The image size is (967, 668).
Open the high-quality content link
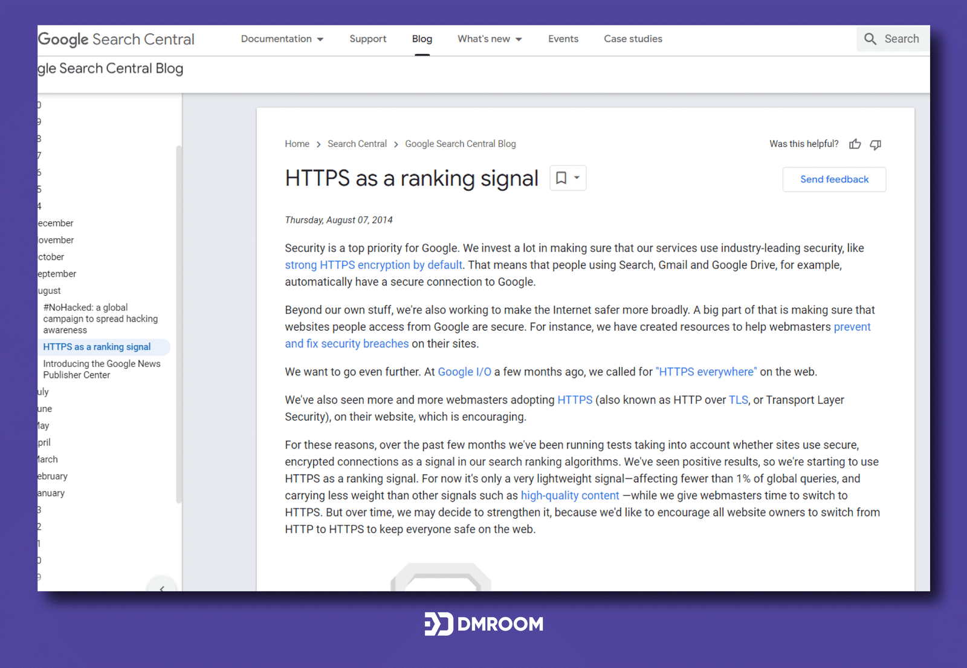point(570,495)
